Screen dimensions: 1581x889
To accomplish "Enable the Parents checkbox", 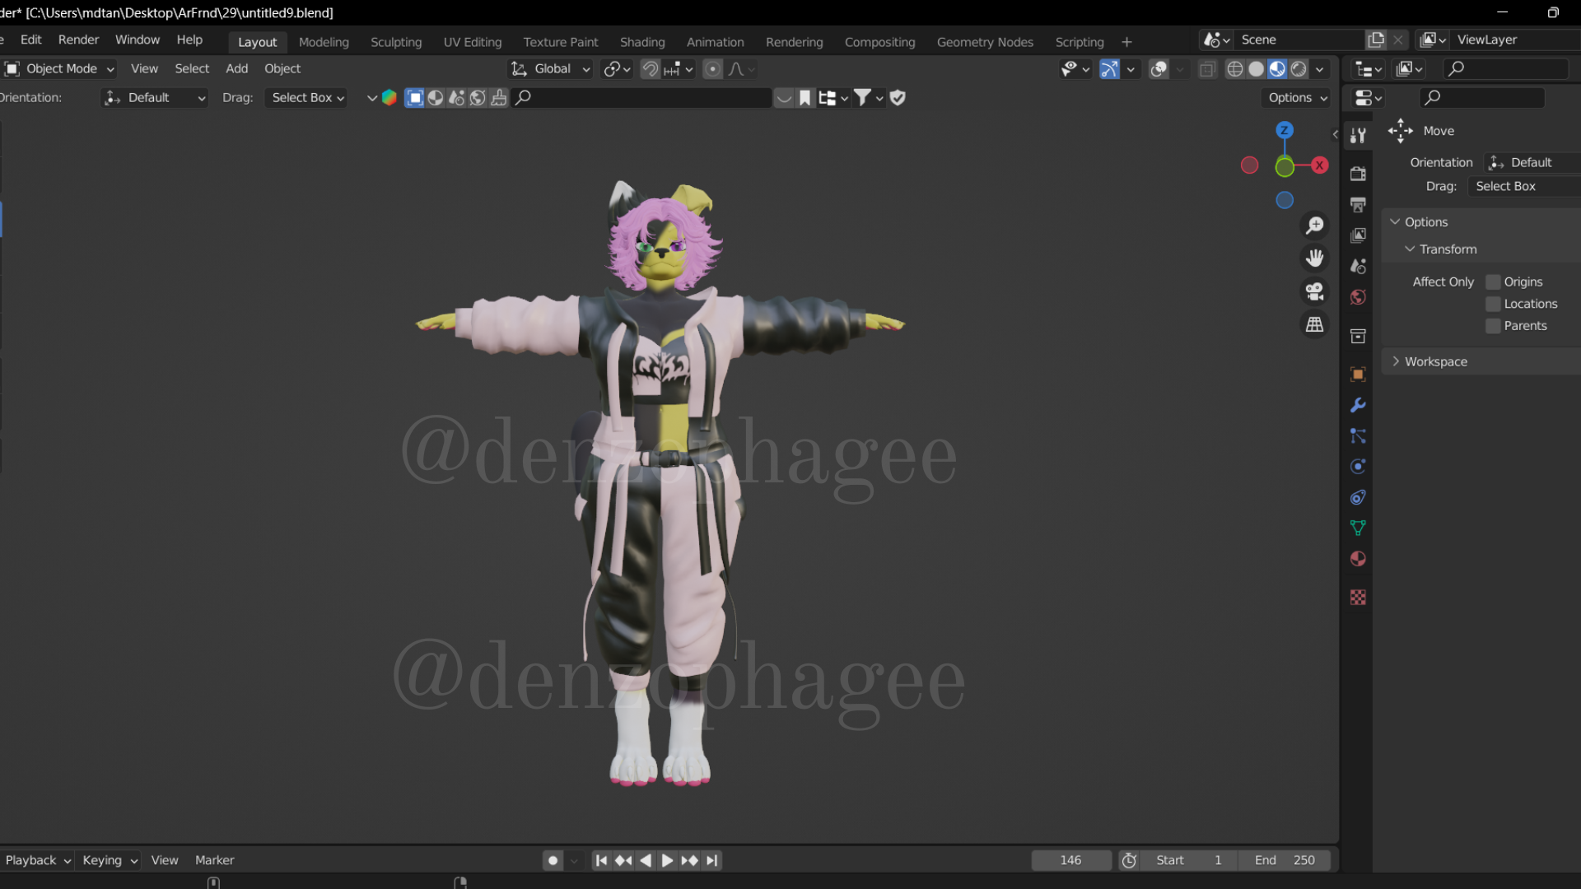I will click(1493, 326).
